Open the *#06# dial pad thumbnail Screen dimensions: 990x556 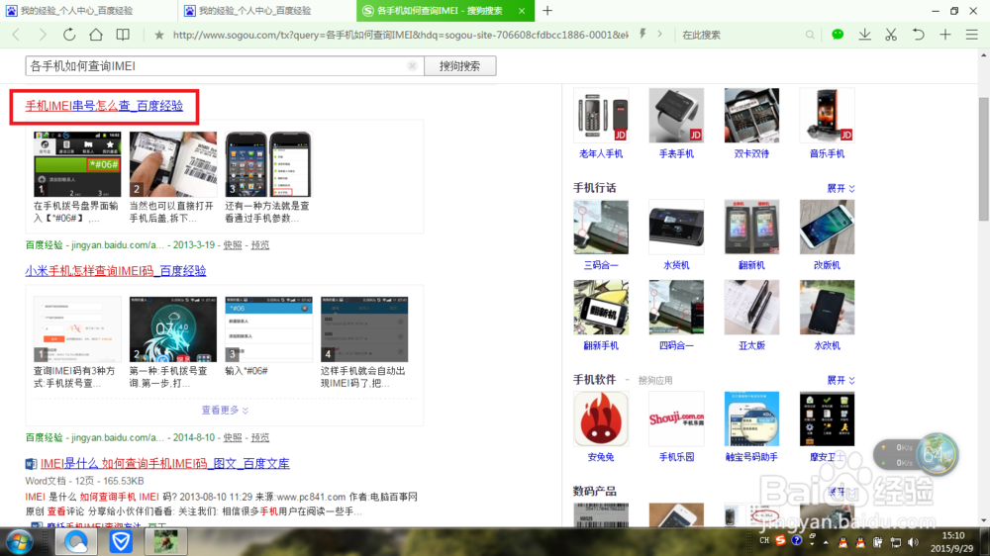pyautogui.click(x=77, y=164)
